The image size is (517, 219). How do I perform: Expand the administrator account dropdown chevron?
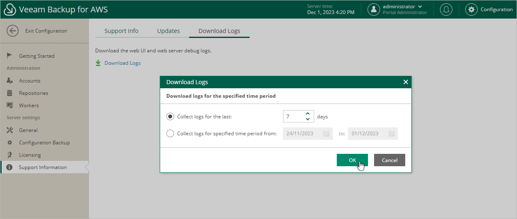tap(420, 7)
